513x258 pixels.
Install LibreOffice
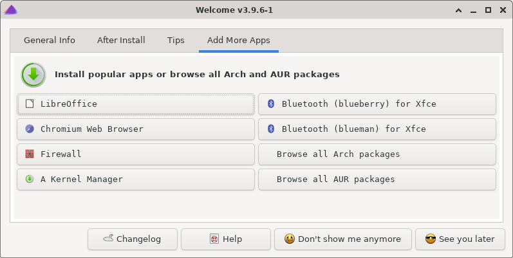click(x=136, y=104)
